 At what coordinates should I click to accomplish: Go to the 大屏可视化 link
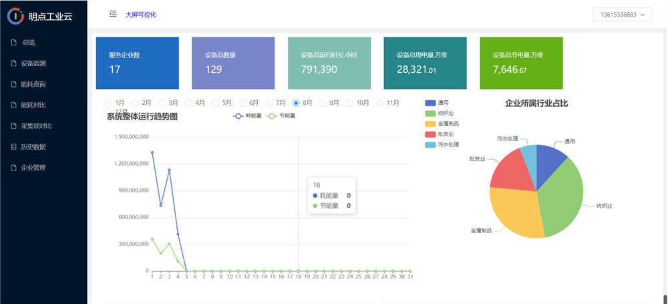pyautogui.click(x=140, y=15)
